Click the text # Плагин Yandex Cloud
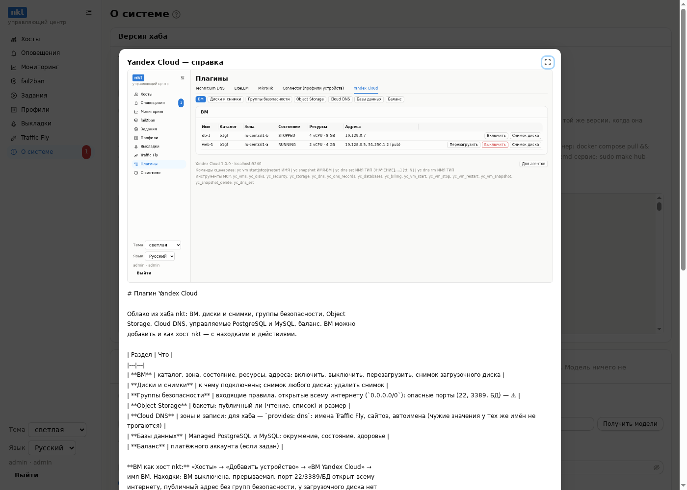Screen dimensions: 687x490 pyautogui.click(x=162, y=294)
